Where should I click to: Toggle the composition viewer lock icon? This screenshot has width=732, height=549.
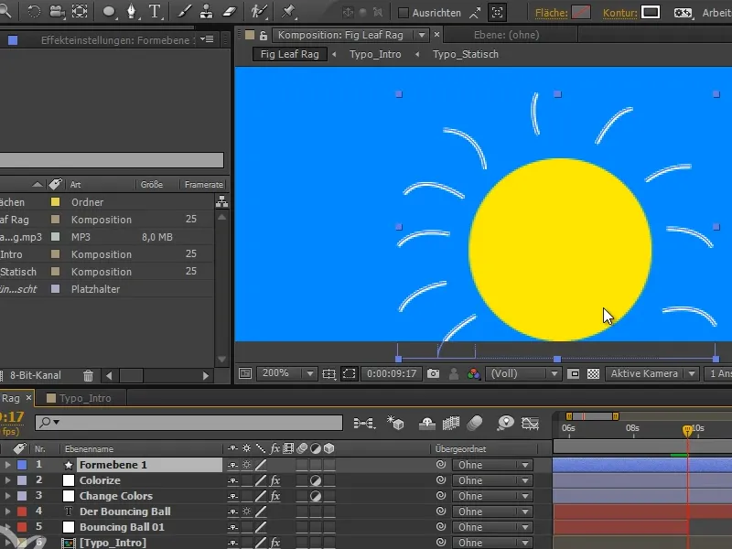(264, 35)
